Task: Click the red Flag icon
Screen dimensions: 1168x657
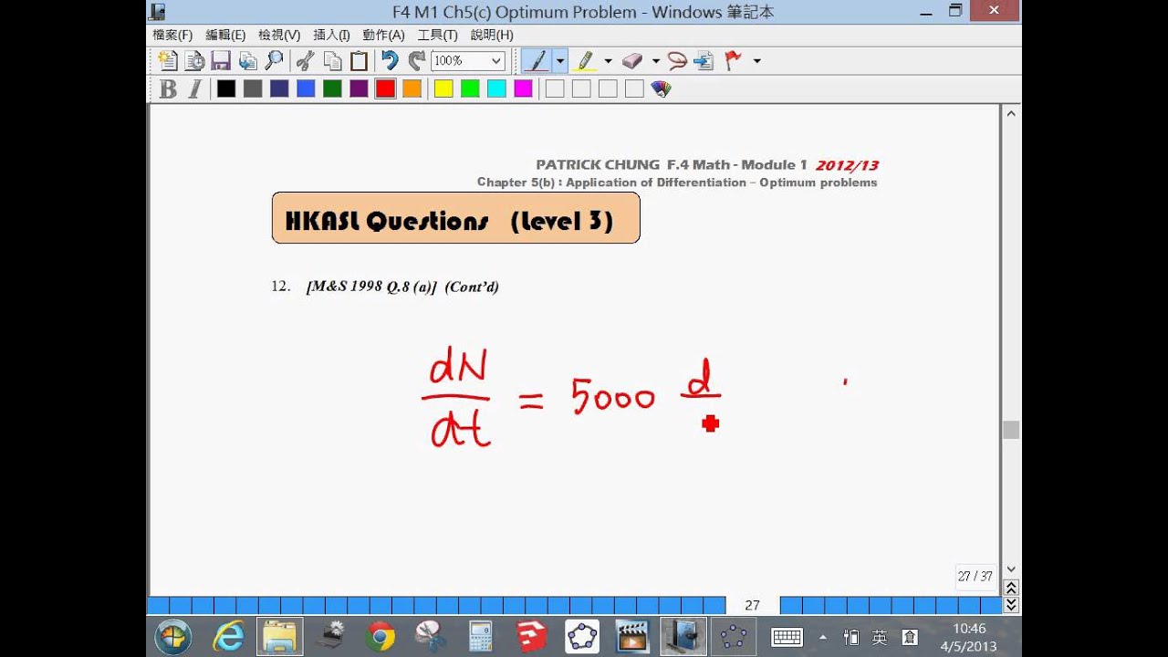Action: coord(733,61)
